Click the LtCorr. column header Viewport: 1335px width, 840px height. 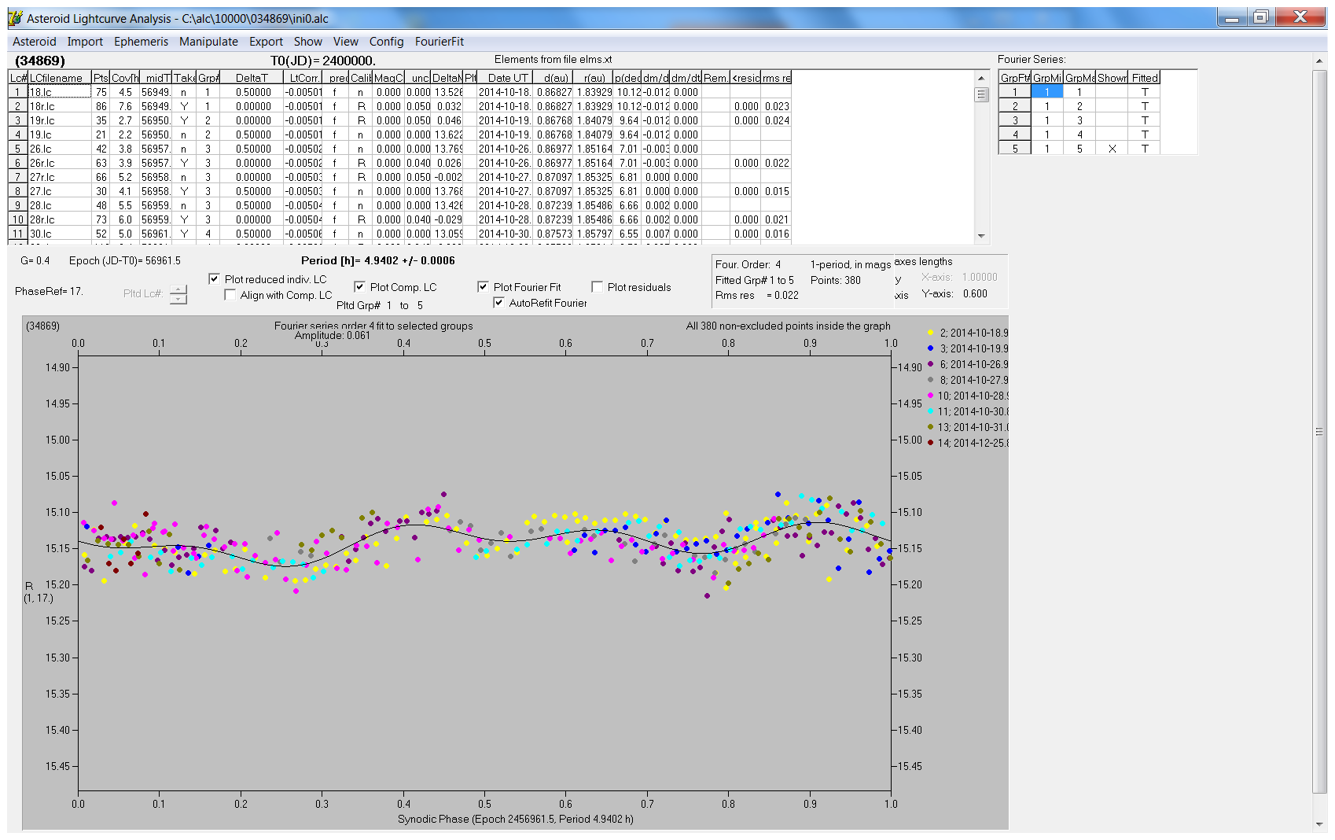click(303, 78)
